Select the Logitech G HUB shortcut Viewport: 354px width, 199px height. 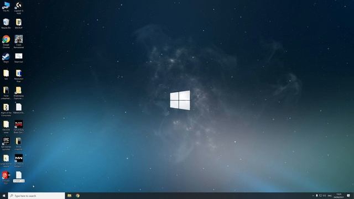coord(19,8)
